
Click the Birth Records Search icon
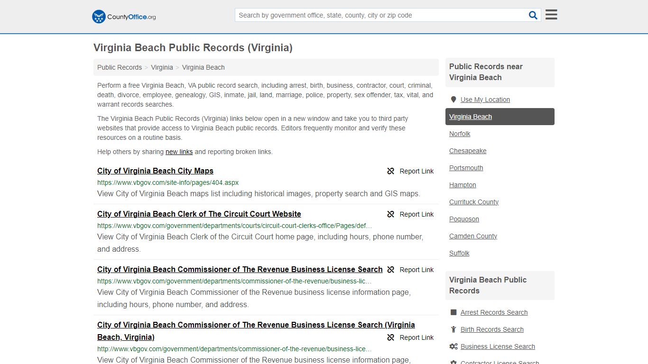pyautogui.click(x=454, y=329)
